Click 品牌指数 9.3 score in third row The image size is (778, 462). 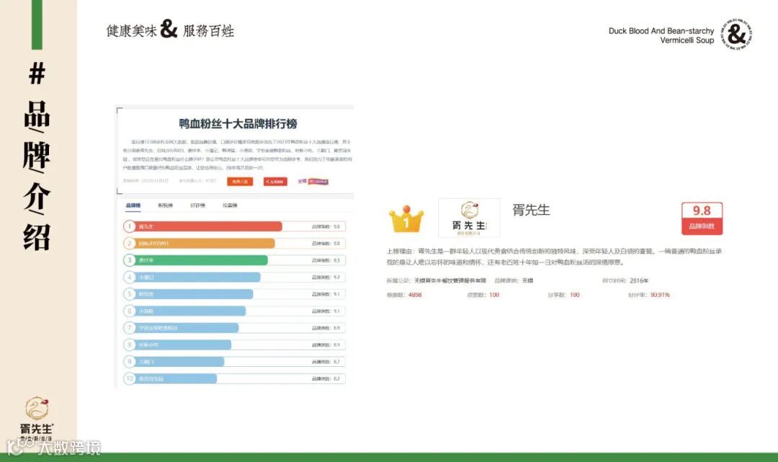pos(326,260)
